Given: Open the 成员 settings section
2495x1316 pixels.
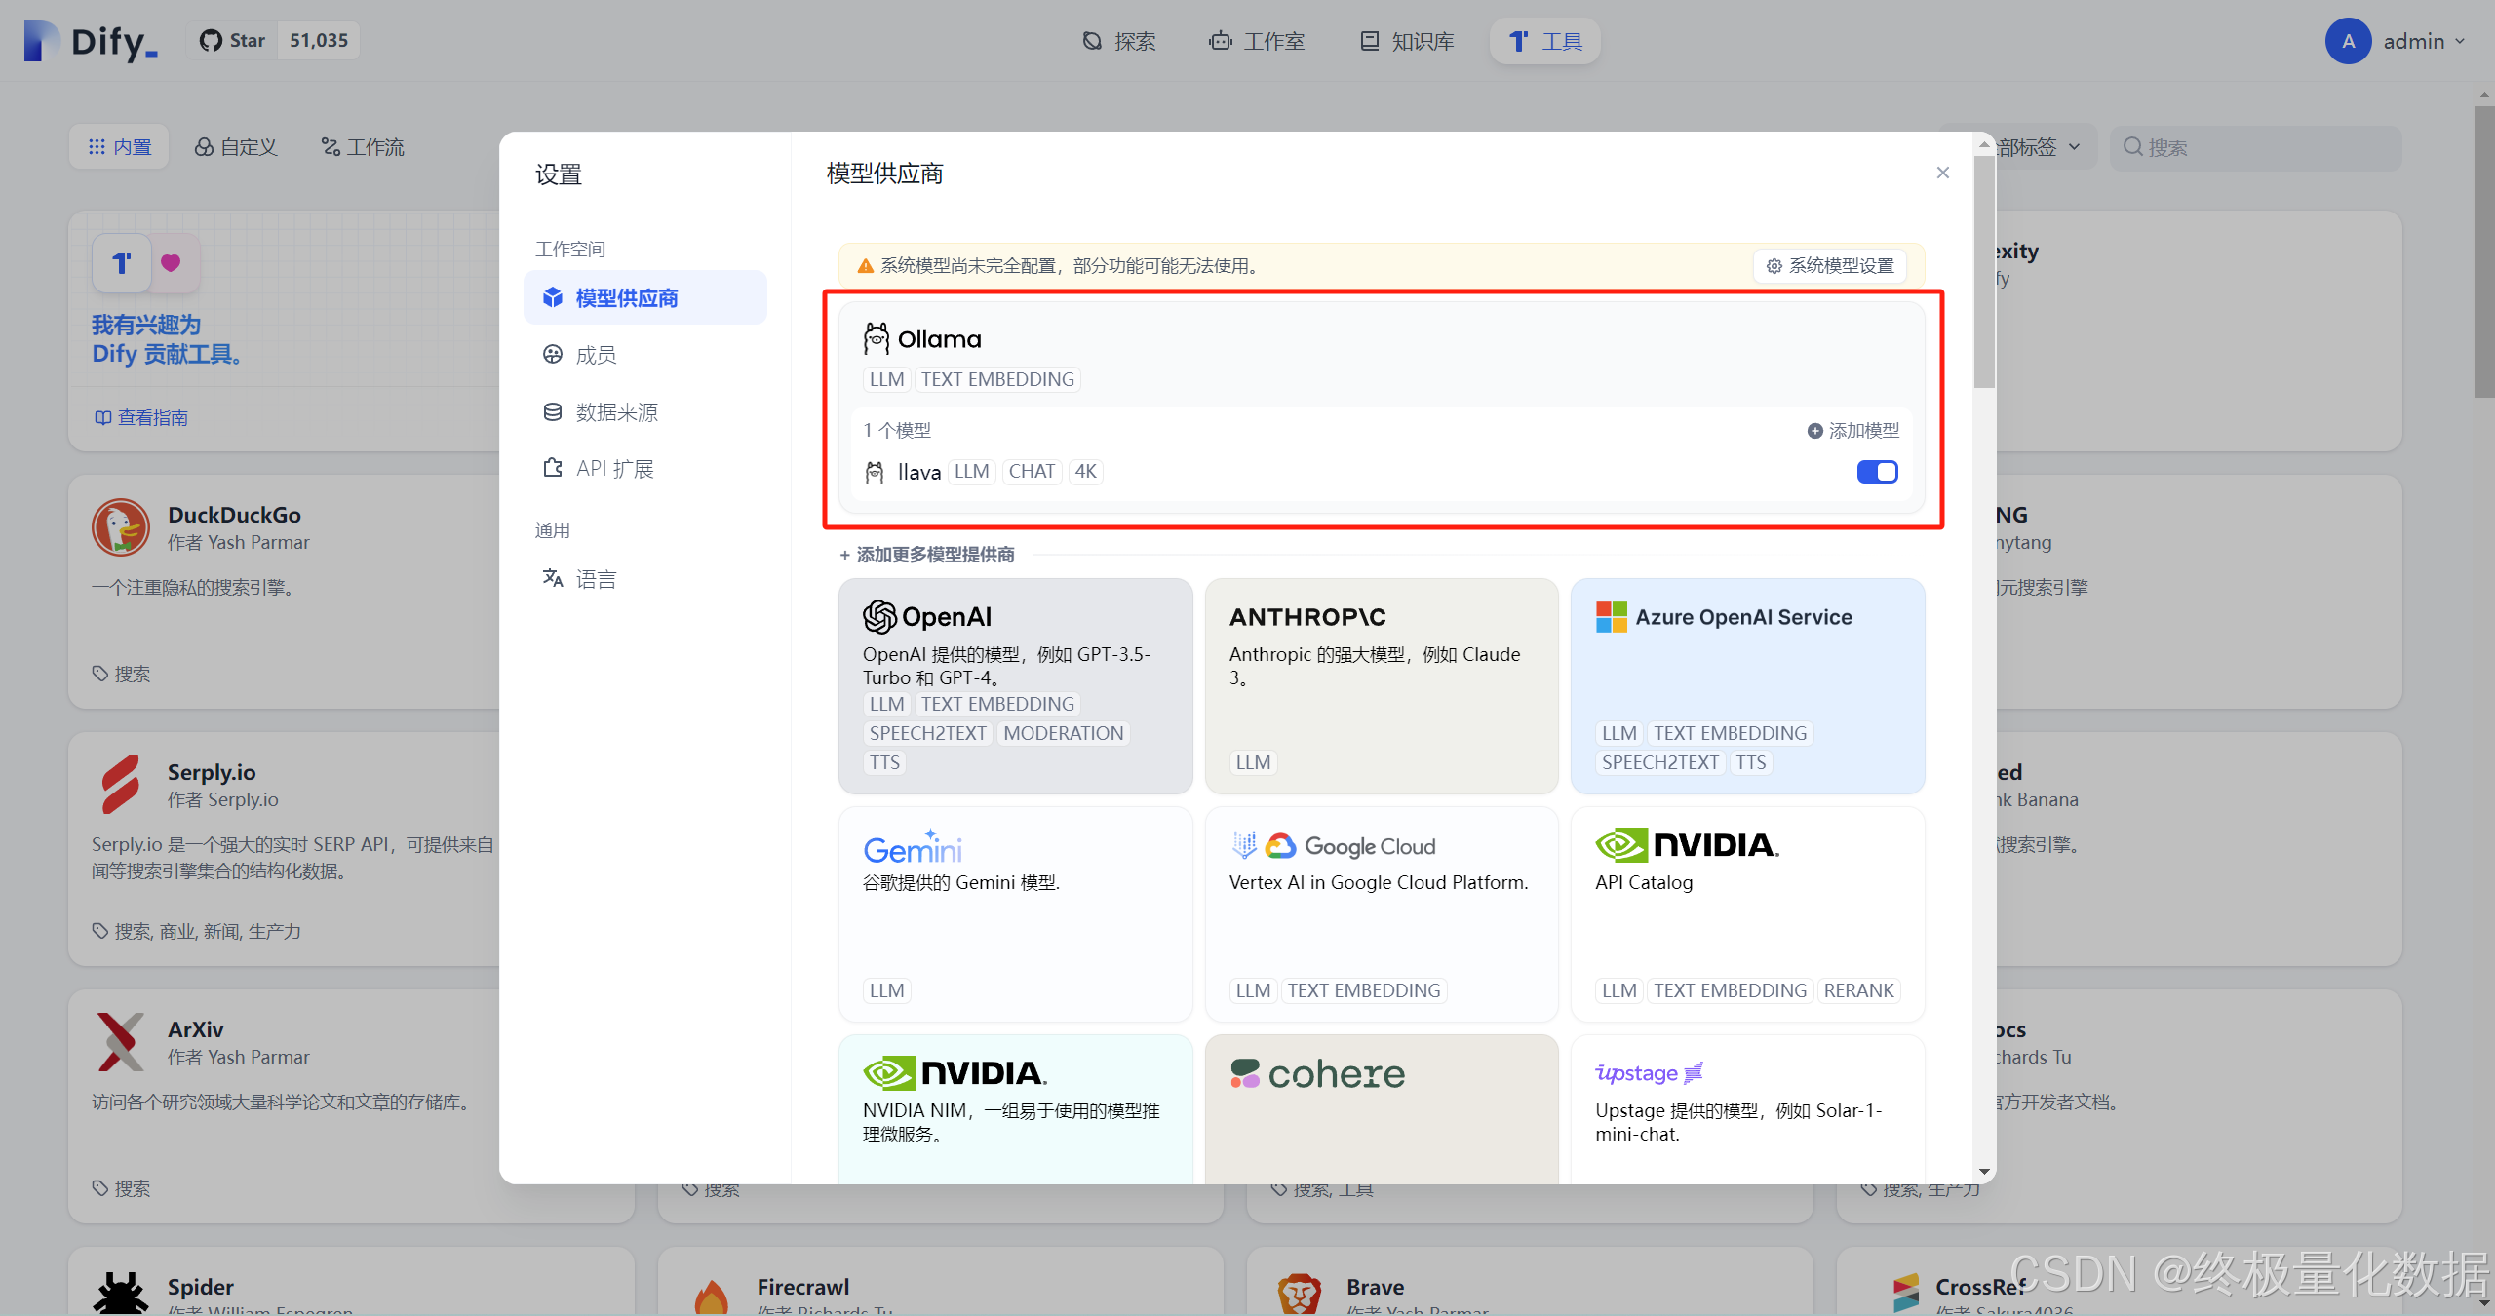Looking at the screenshot, I should pos(595,355).
